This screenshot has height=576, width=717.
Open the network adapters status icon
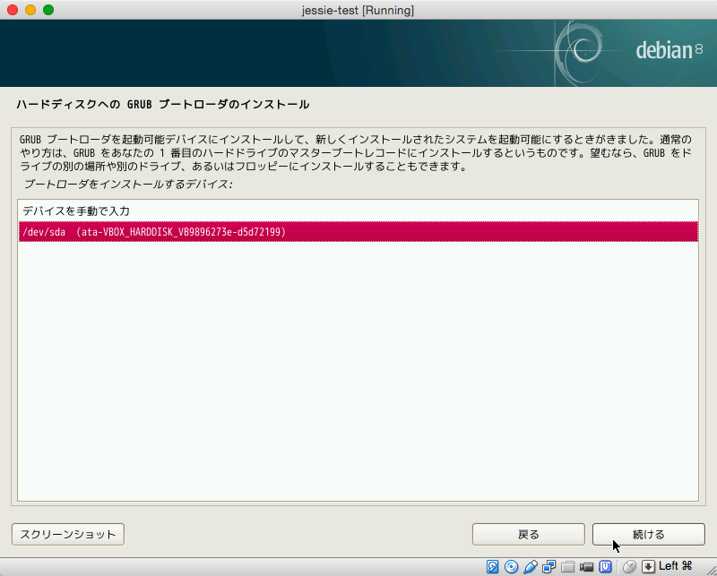[x=549, y=566]
